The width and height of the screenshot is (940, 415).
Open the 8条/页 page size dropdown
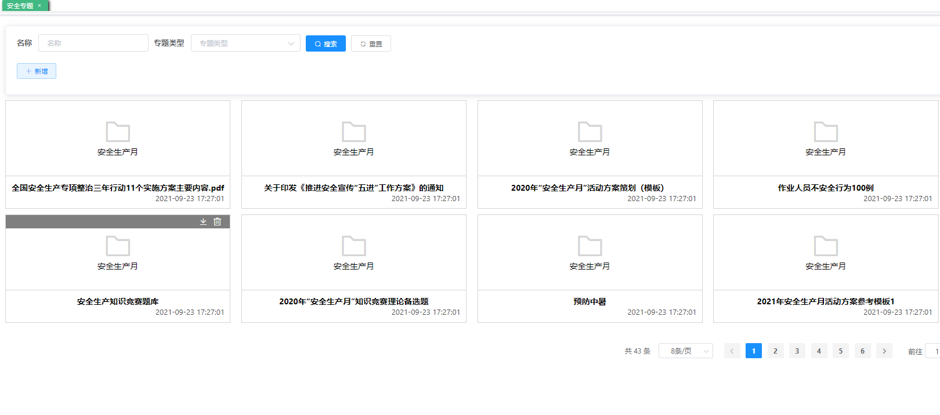[686, 351]
